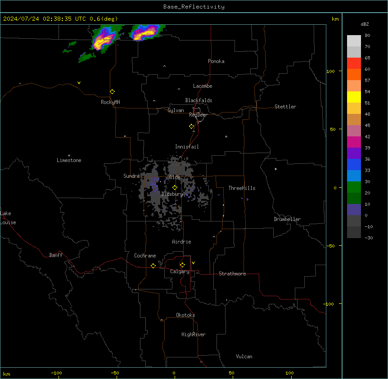Click the Airdrie city label
The height and width of the screenshot is (379, 388).
[x=181, y=242]
